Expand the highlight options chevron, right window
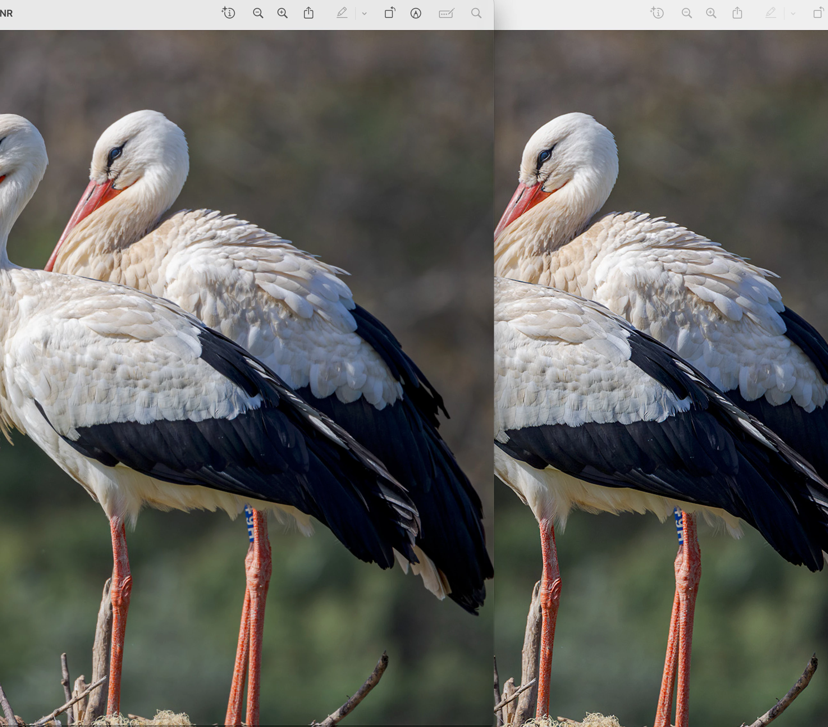The height and width of the screenshot is (727, 828). (x=793, y=14)
